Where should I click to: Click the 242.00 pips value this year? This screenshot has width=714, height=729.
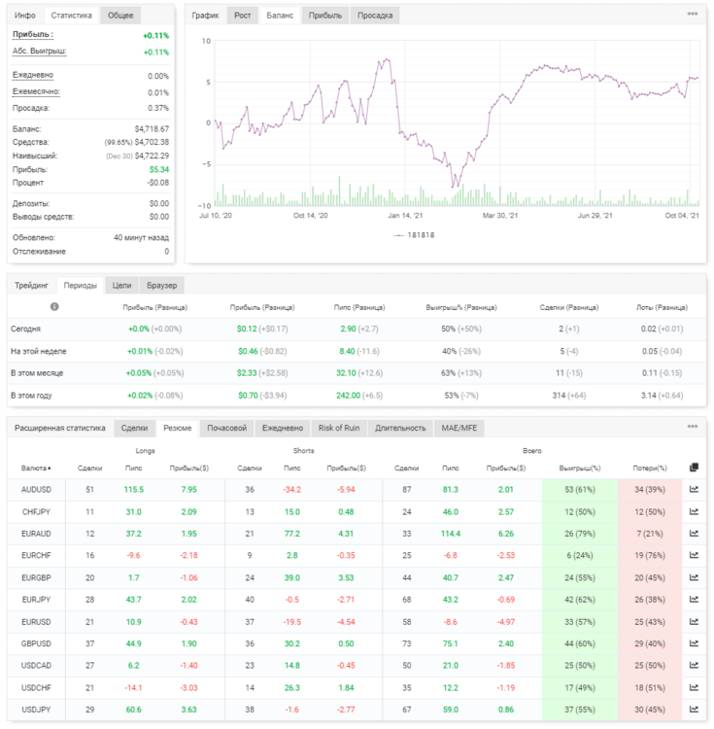click(x=348, y=396)
